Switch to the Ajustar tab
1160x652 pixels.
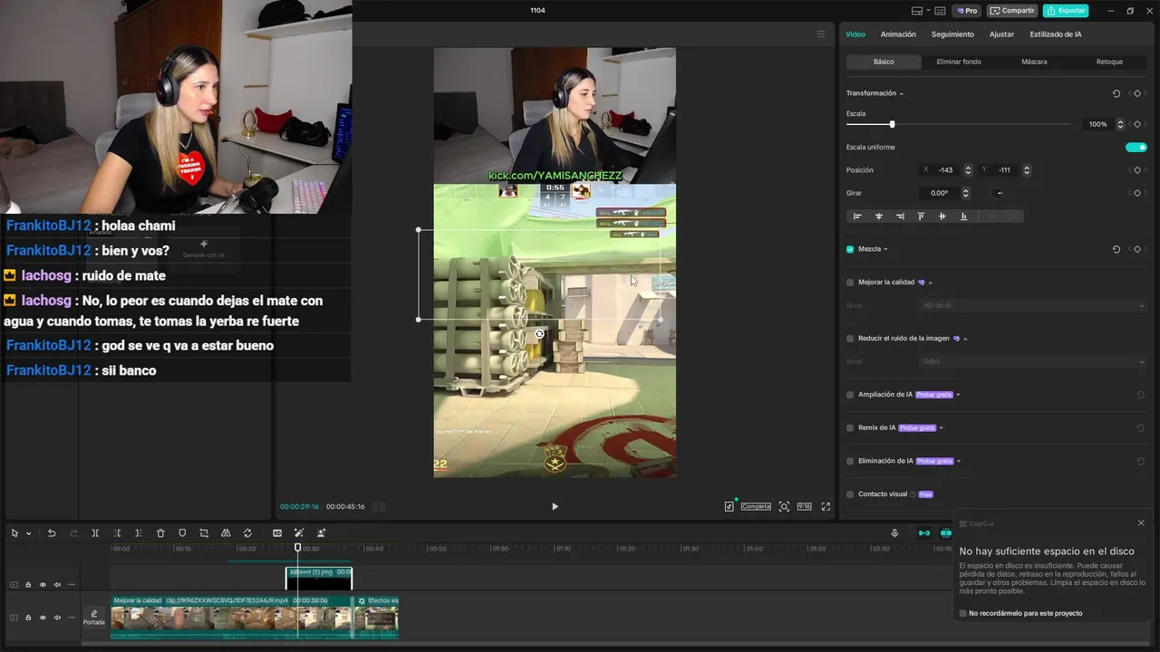click(1001, 34)
